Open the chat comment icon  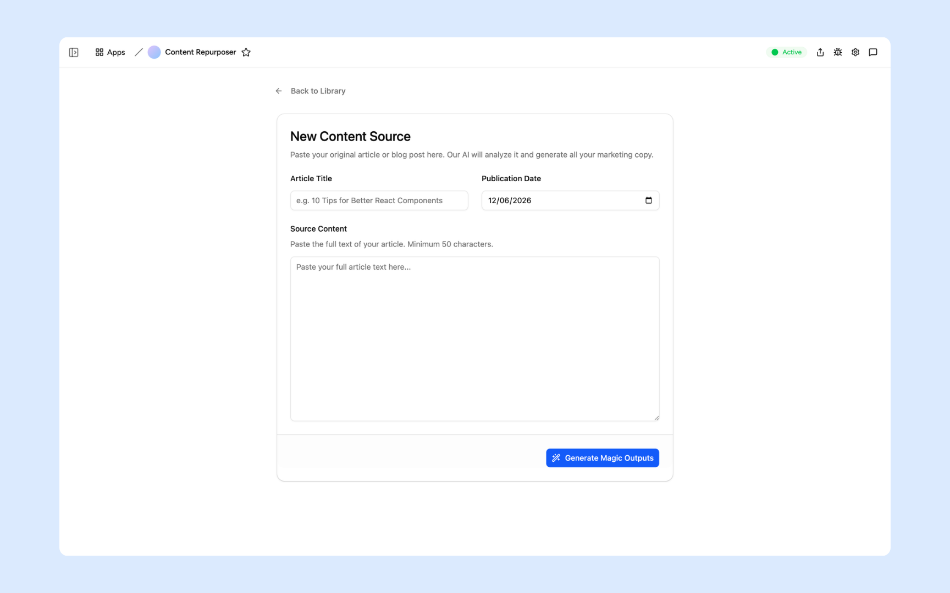point(873,52)
